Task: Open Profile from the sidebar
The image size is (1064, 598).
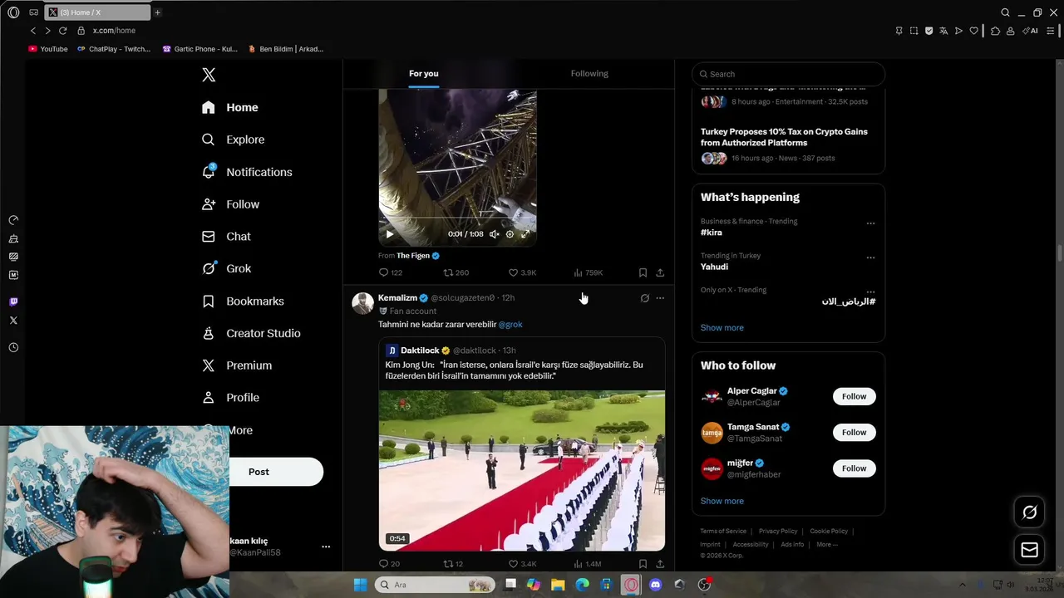Action: coord(230,398)
